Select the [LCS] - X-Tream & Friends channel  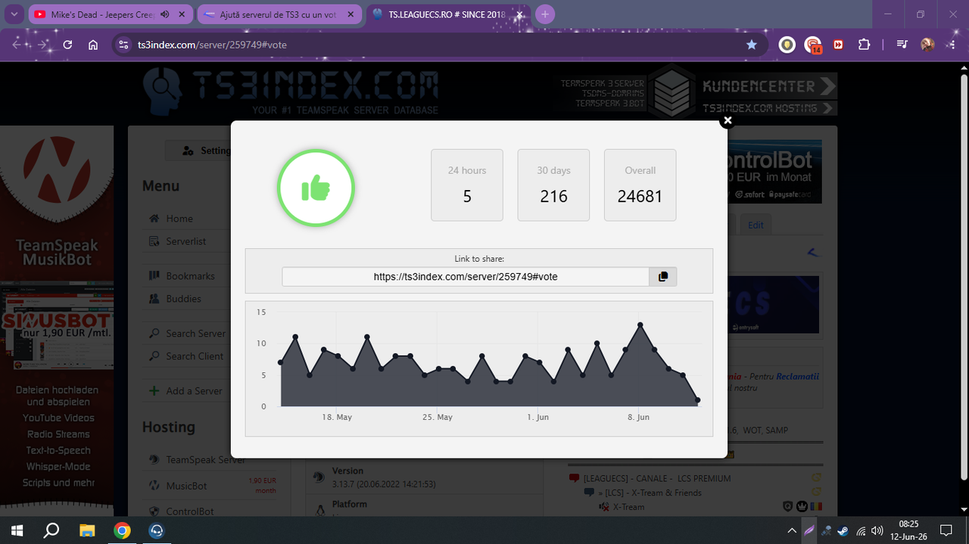click(649, 493)
